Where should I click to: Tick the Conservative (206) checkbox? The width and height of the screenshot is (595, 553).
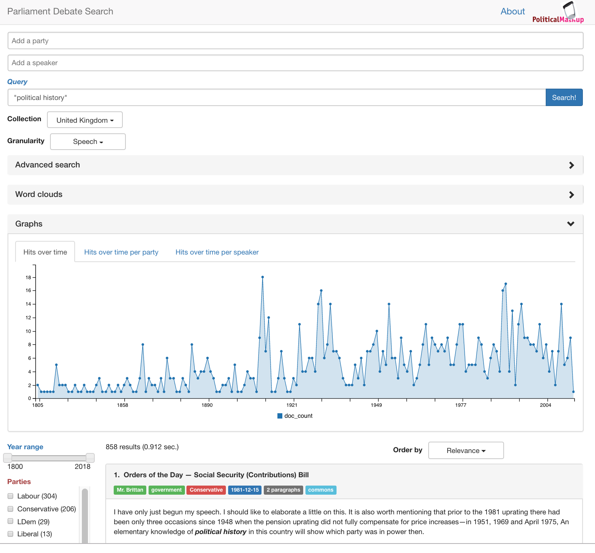11,509
